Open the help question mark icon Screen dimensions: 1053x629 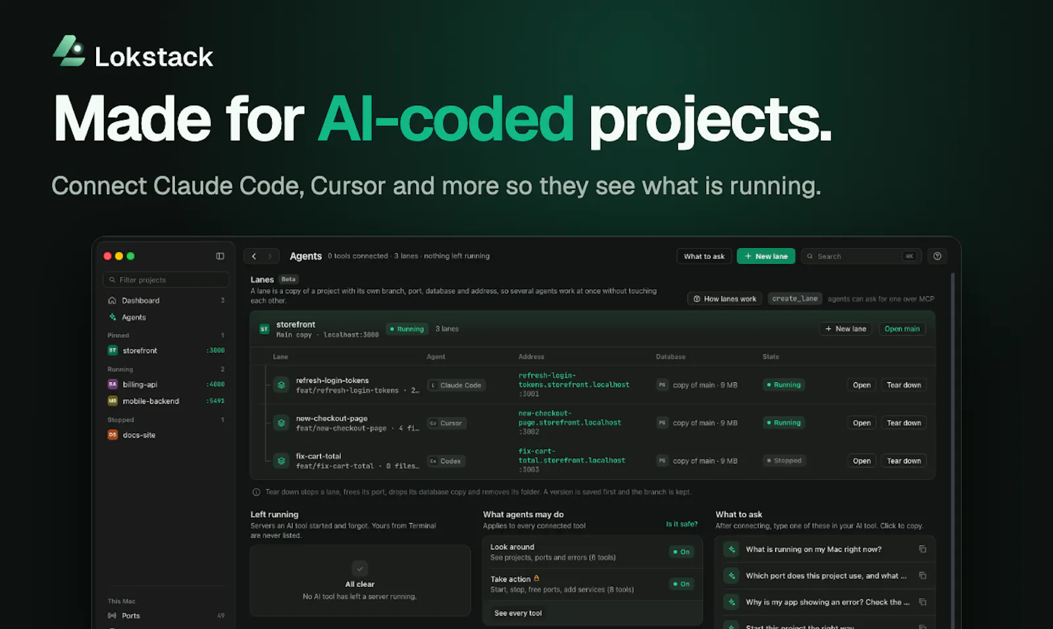tap(937, 256)
